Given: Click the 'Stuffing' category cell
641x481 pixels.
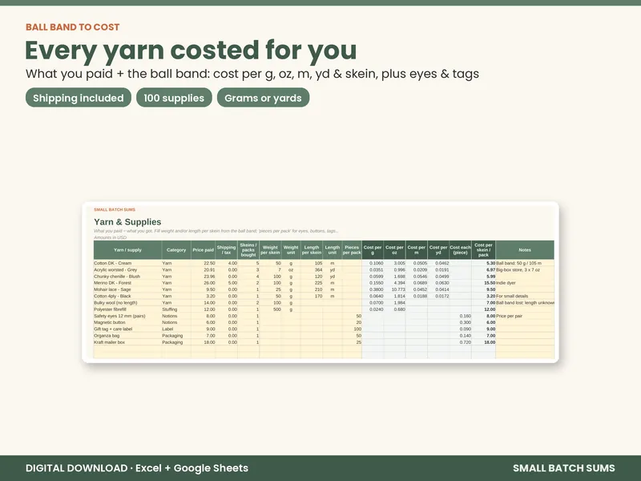Looking at the screenshot, I should (x=176, y=309).
